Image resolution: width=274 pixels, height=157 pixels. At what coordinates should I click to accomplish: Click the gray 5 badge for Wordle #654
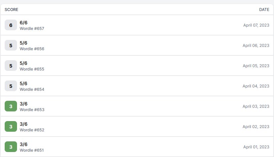click(11, 86)
